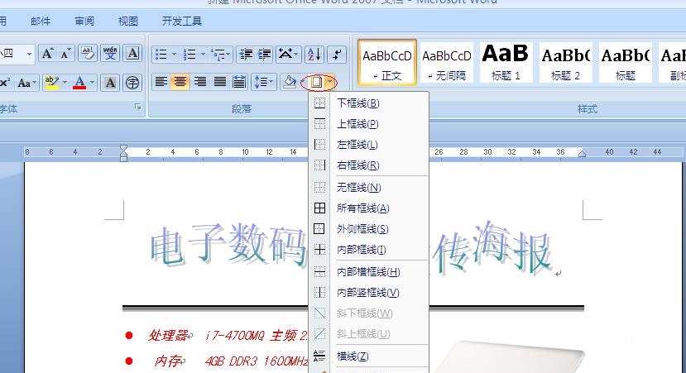Toggle Character Shading icon
Image resolution: width=686 pixels, height=373 pixels.
pyautogui.click(x=110, y=82)
